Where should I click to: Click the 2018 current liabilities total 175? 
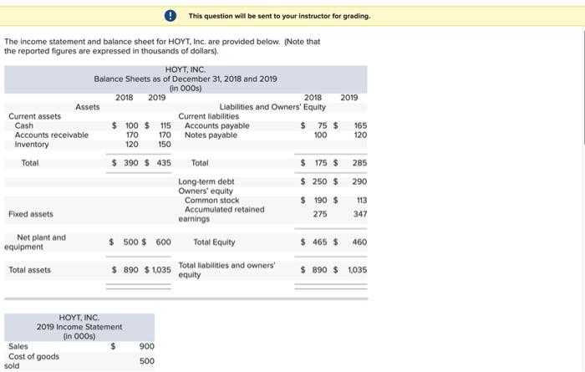321,163
